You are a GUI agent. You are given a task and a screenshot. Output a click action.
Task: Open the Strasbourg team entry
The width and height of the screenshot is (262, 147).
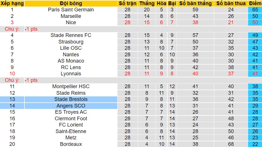71,42
